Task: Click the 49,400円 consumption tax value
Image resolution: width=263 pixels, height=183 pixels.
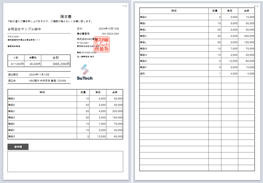Action: click(x=35, y=64)
